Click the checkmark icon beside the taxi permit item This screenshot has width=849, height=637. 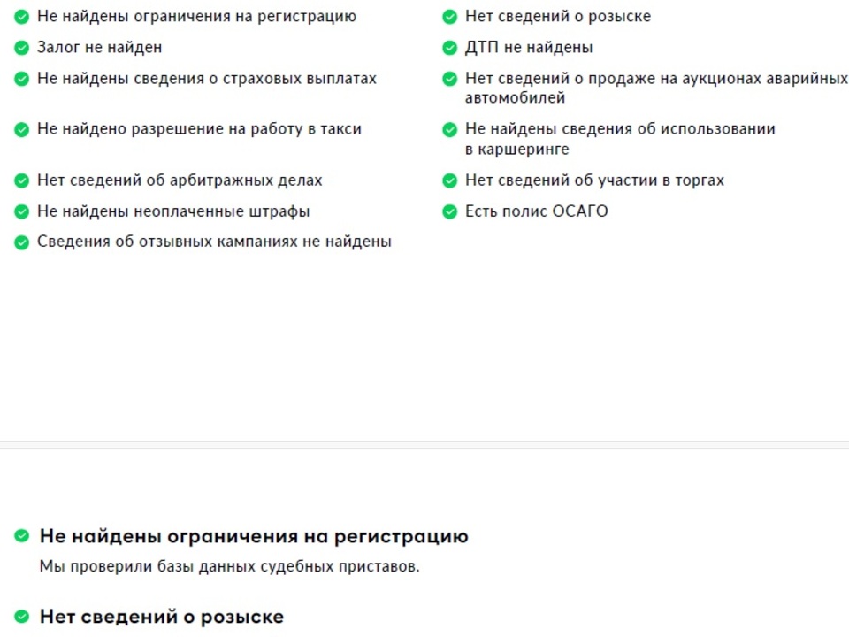22,130
